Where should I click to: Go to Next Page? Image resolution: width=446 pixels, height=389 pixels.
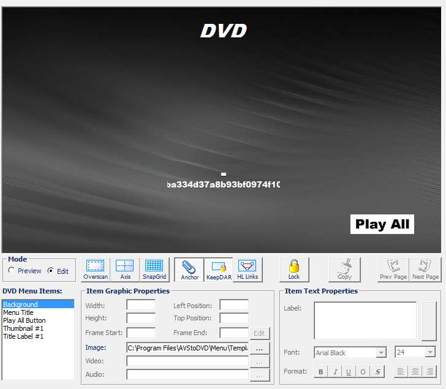coord(425,270)
